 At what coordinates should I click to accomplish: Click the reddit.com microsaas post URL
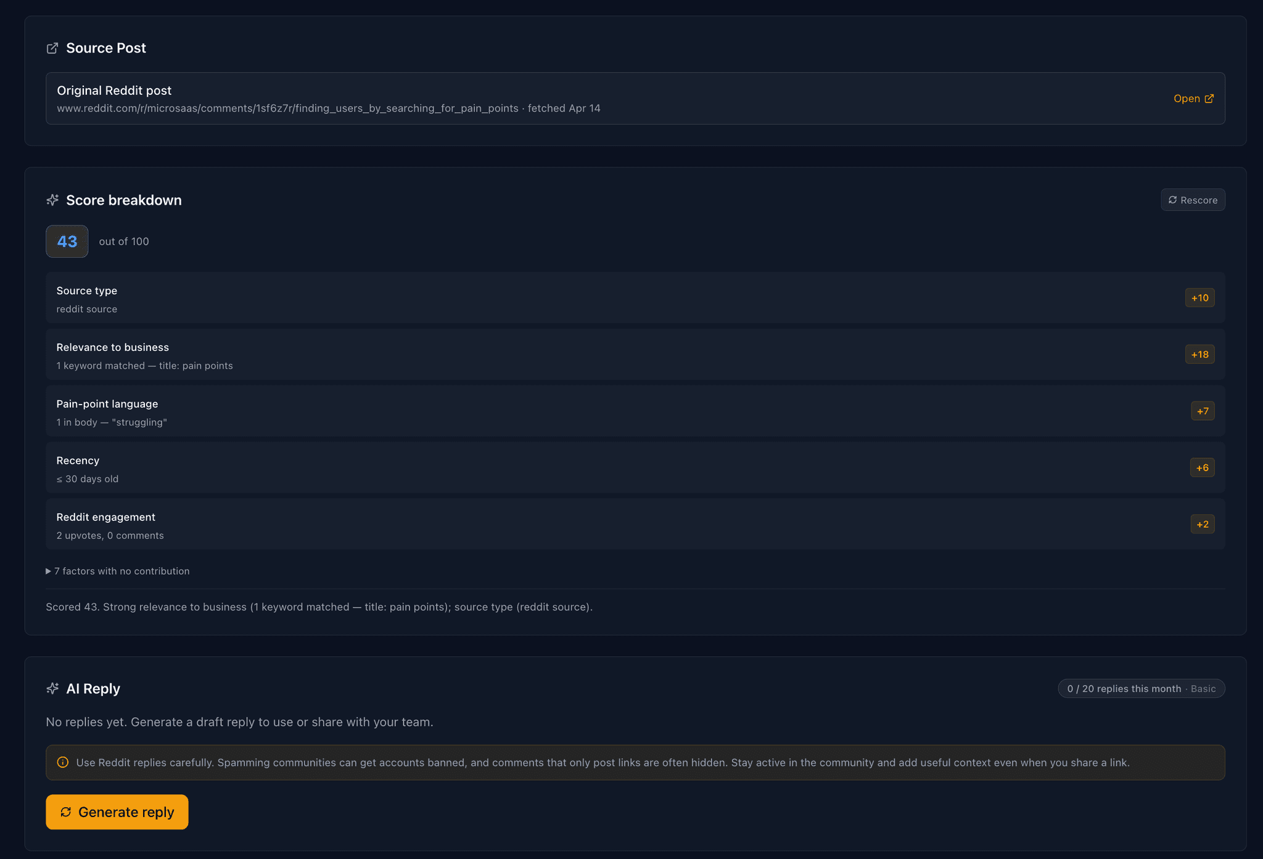click(x=287, y=109)
